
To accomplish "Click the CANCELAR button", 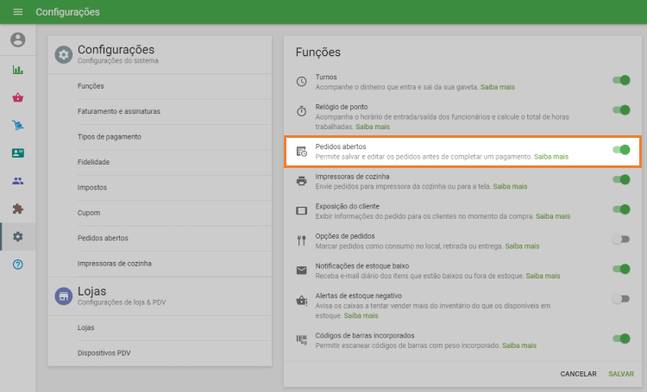I will tap(578, 374).
